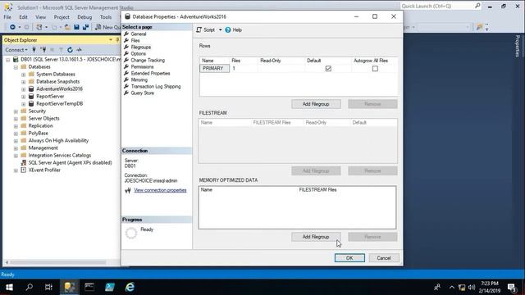
Task: Collapse the DB01 server node
Action: [8, 60]
